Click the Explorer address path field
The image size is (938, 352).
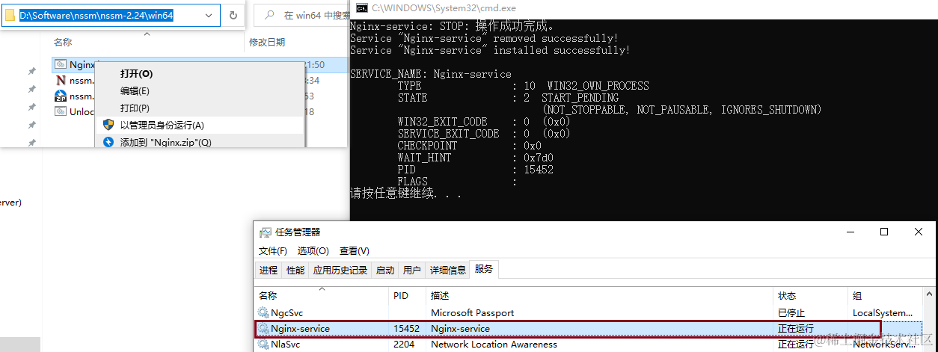tap(110, 16)
